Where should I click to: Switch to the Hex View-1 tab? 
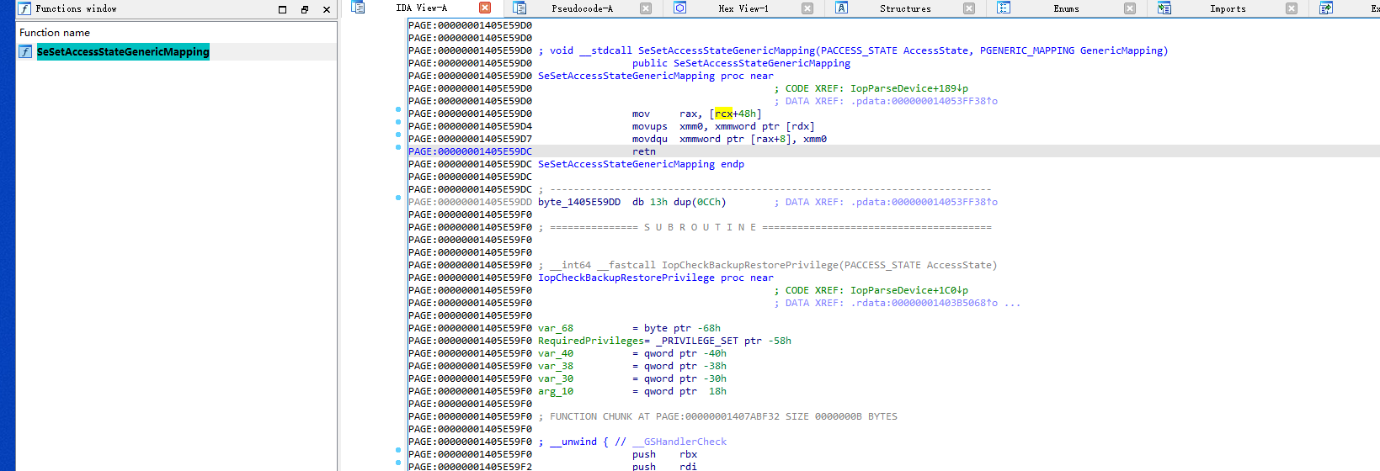coord(743,8)
